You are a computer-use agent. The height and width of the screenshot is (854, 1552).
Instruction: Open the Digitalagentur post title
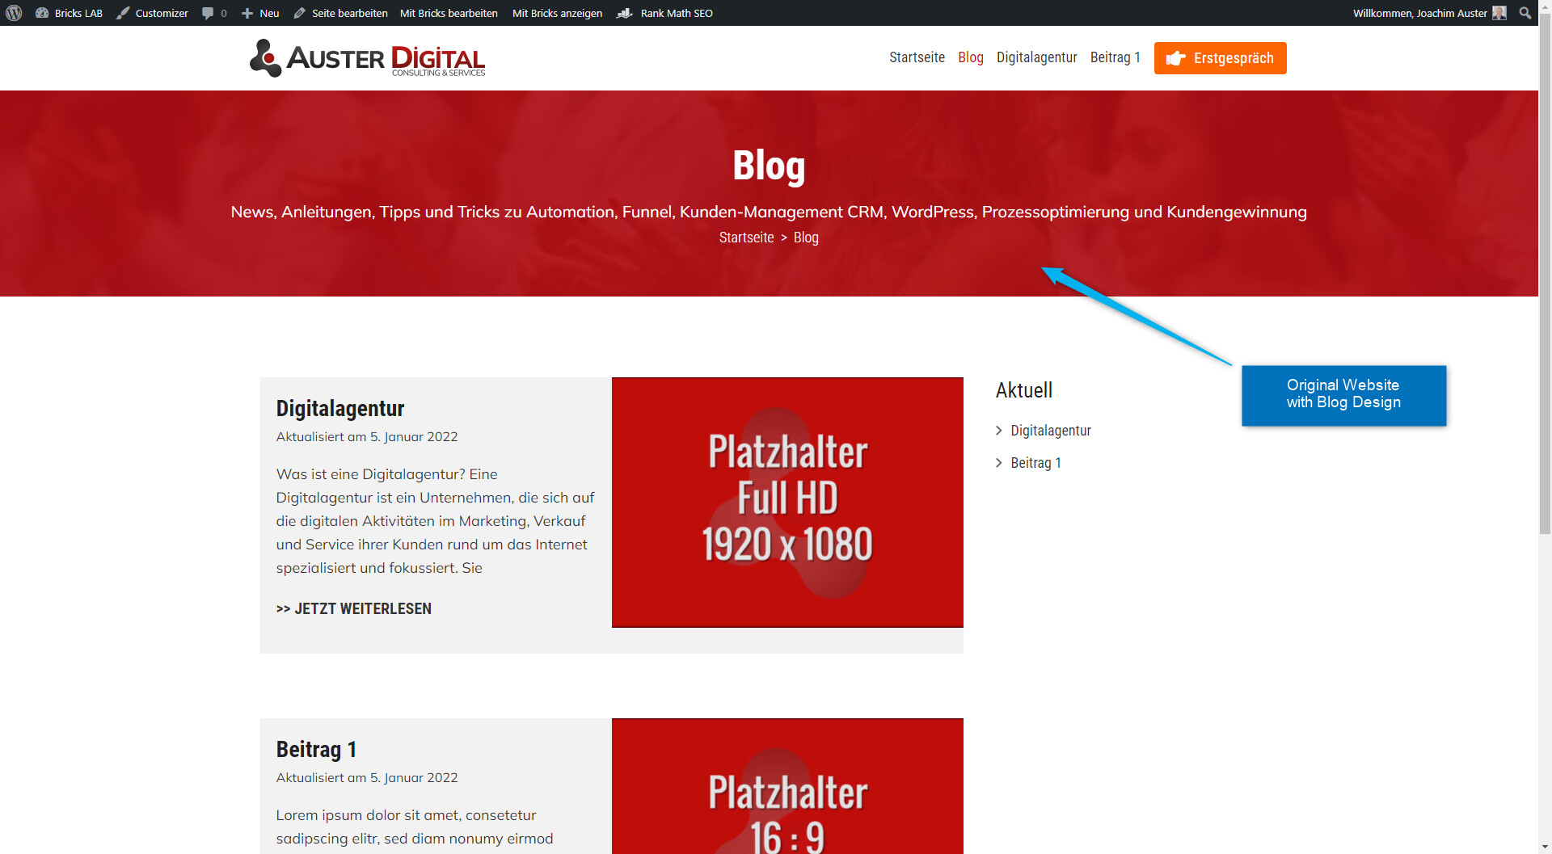340,409
